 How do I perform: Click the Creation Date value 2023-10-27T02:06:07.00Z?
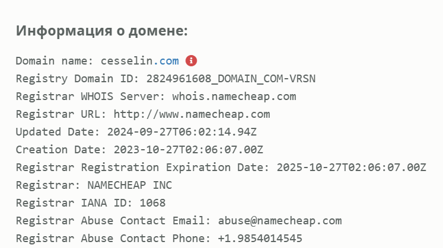[189, 150]
